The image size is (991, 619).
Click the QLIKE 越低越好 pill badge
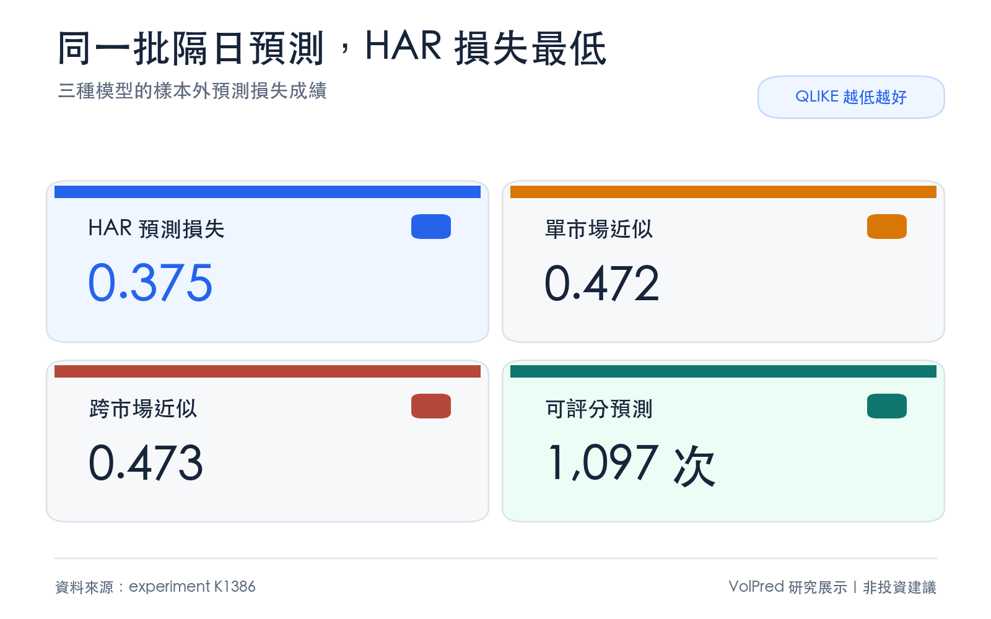851,97
